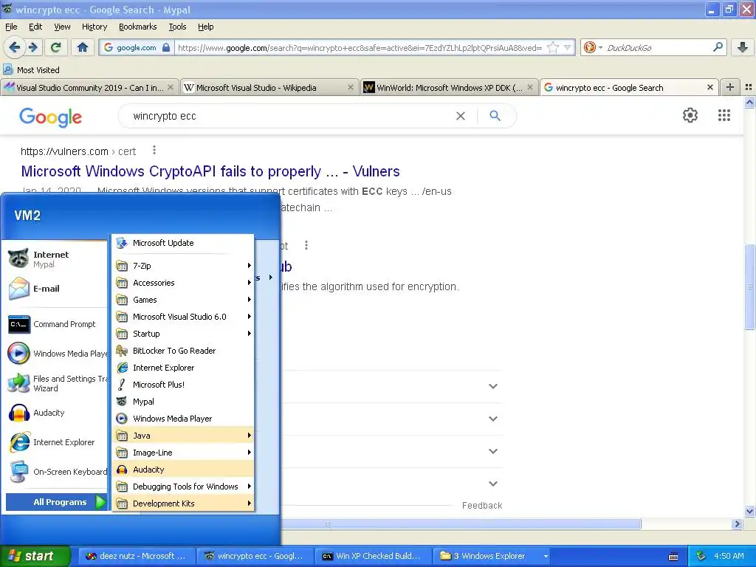This screenshot has height=567, width=756.
Task: Open Google Settings gear icon
Action: pos(690,115)
